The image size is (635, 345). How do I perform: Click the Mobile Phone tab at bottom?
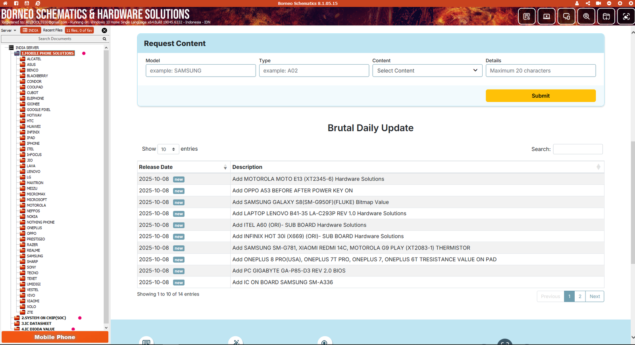coord(55,337)
